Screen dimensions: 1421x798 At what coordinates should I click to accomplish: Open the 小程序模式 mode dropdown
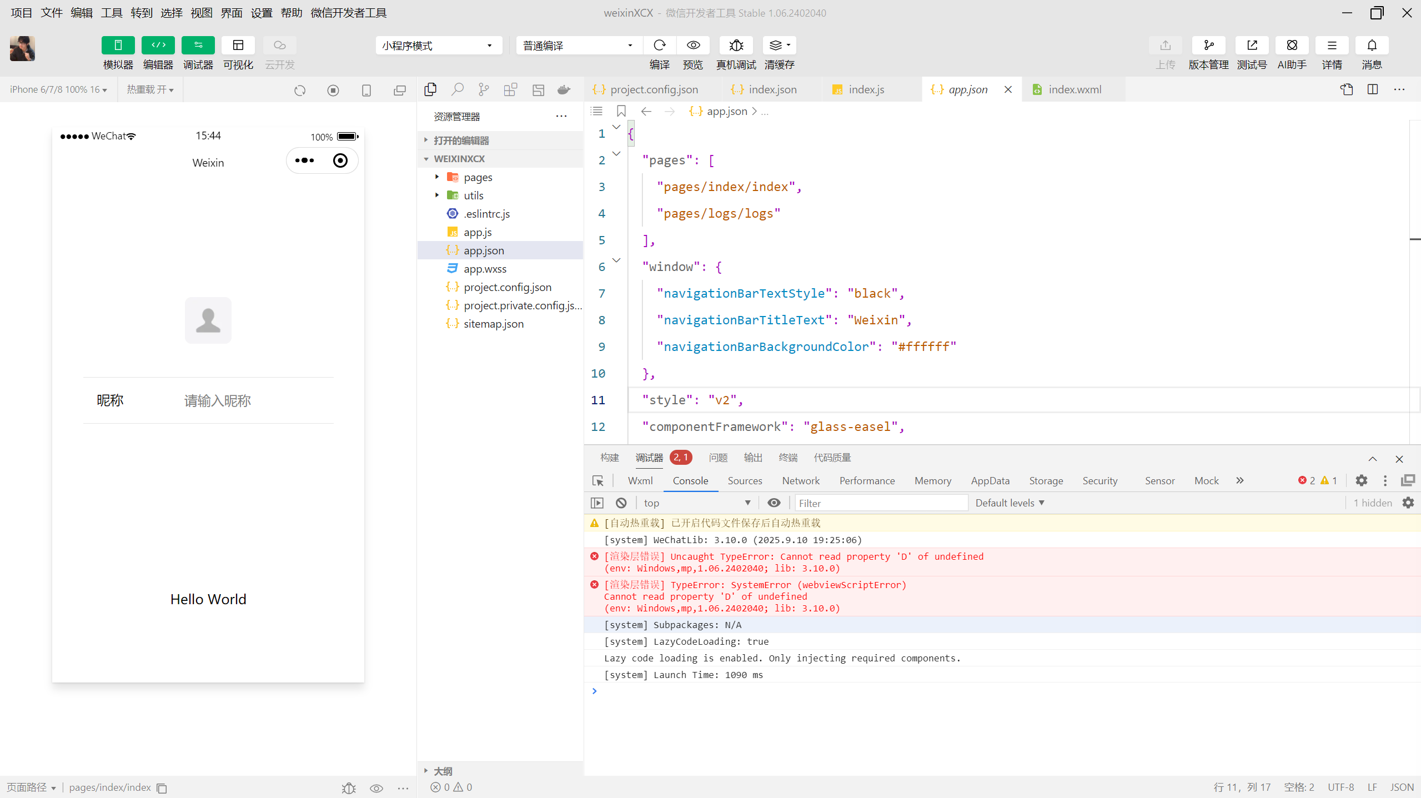pyautogui.click(x=438, y=46)
